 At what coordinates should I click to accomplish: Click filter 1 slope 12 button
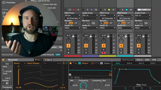pos(79,63)
